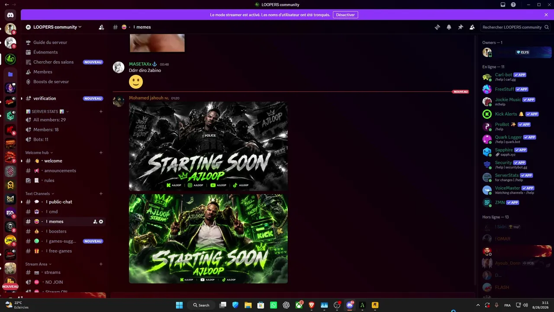Click MASETAXx username in chat
554x312 pixels.
coord(140,64)
